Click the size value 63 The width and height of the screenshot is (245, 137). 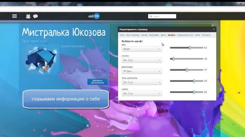pyautogui.click(x=206, y=48)
